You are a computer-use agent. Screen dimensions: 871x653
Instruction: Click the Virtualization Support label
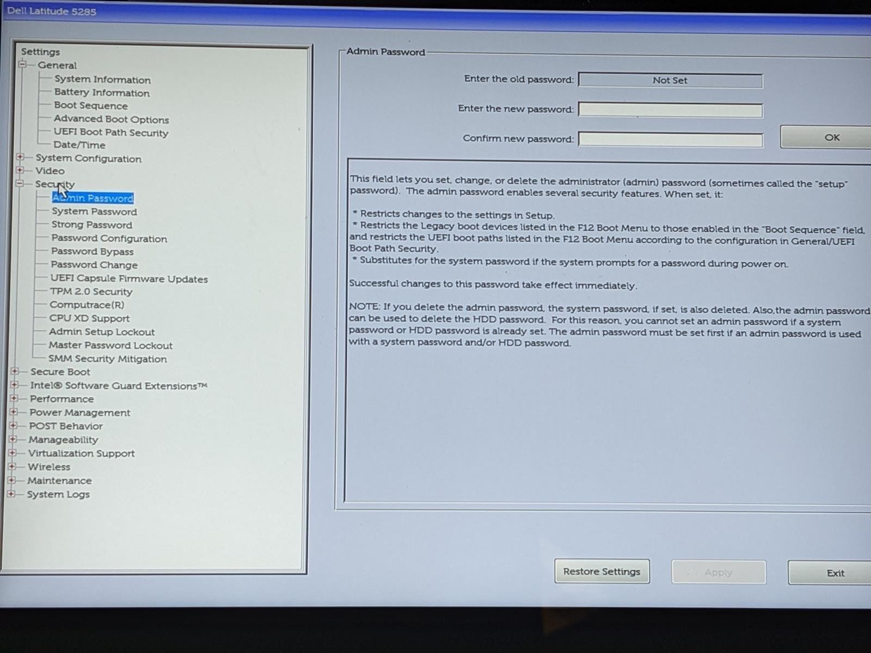(81, 453)
